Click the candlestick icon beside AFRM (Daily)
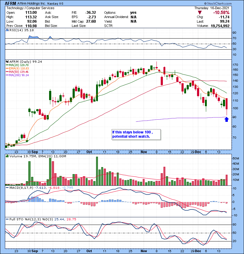The height and width of the screenshot is (254, 244). click(x=7, y=62)
